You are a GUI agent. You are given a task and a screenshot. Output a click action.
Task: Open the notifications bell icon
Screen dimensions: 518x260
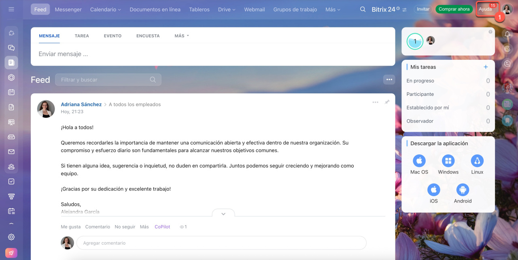point(507,34)
